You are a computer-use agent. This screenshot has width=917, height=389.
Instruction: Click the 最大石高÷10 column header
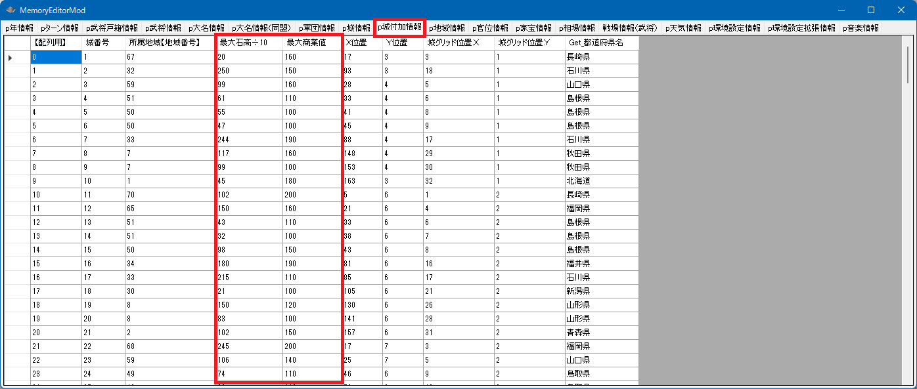pos(248,43)
